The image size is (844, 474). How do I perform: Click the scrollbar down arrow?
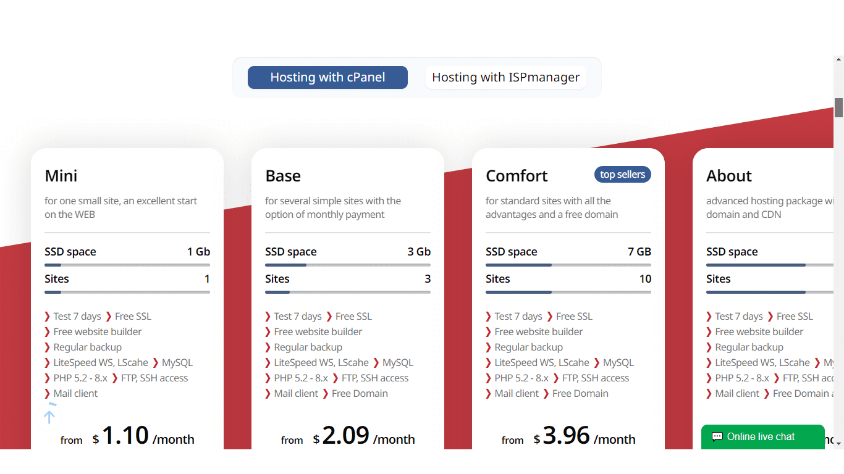pyautogui.click(x=838, y=443)
